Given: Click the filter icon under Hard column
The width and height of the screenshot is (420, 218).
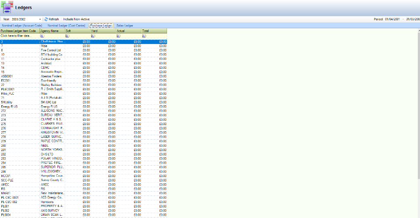Looking at the screenshot, I should [x=93, y=36].
